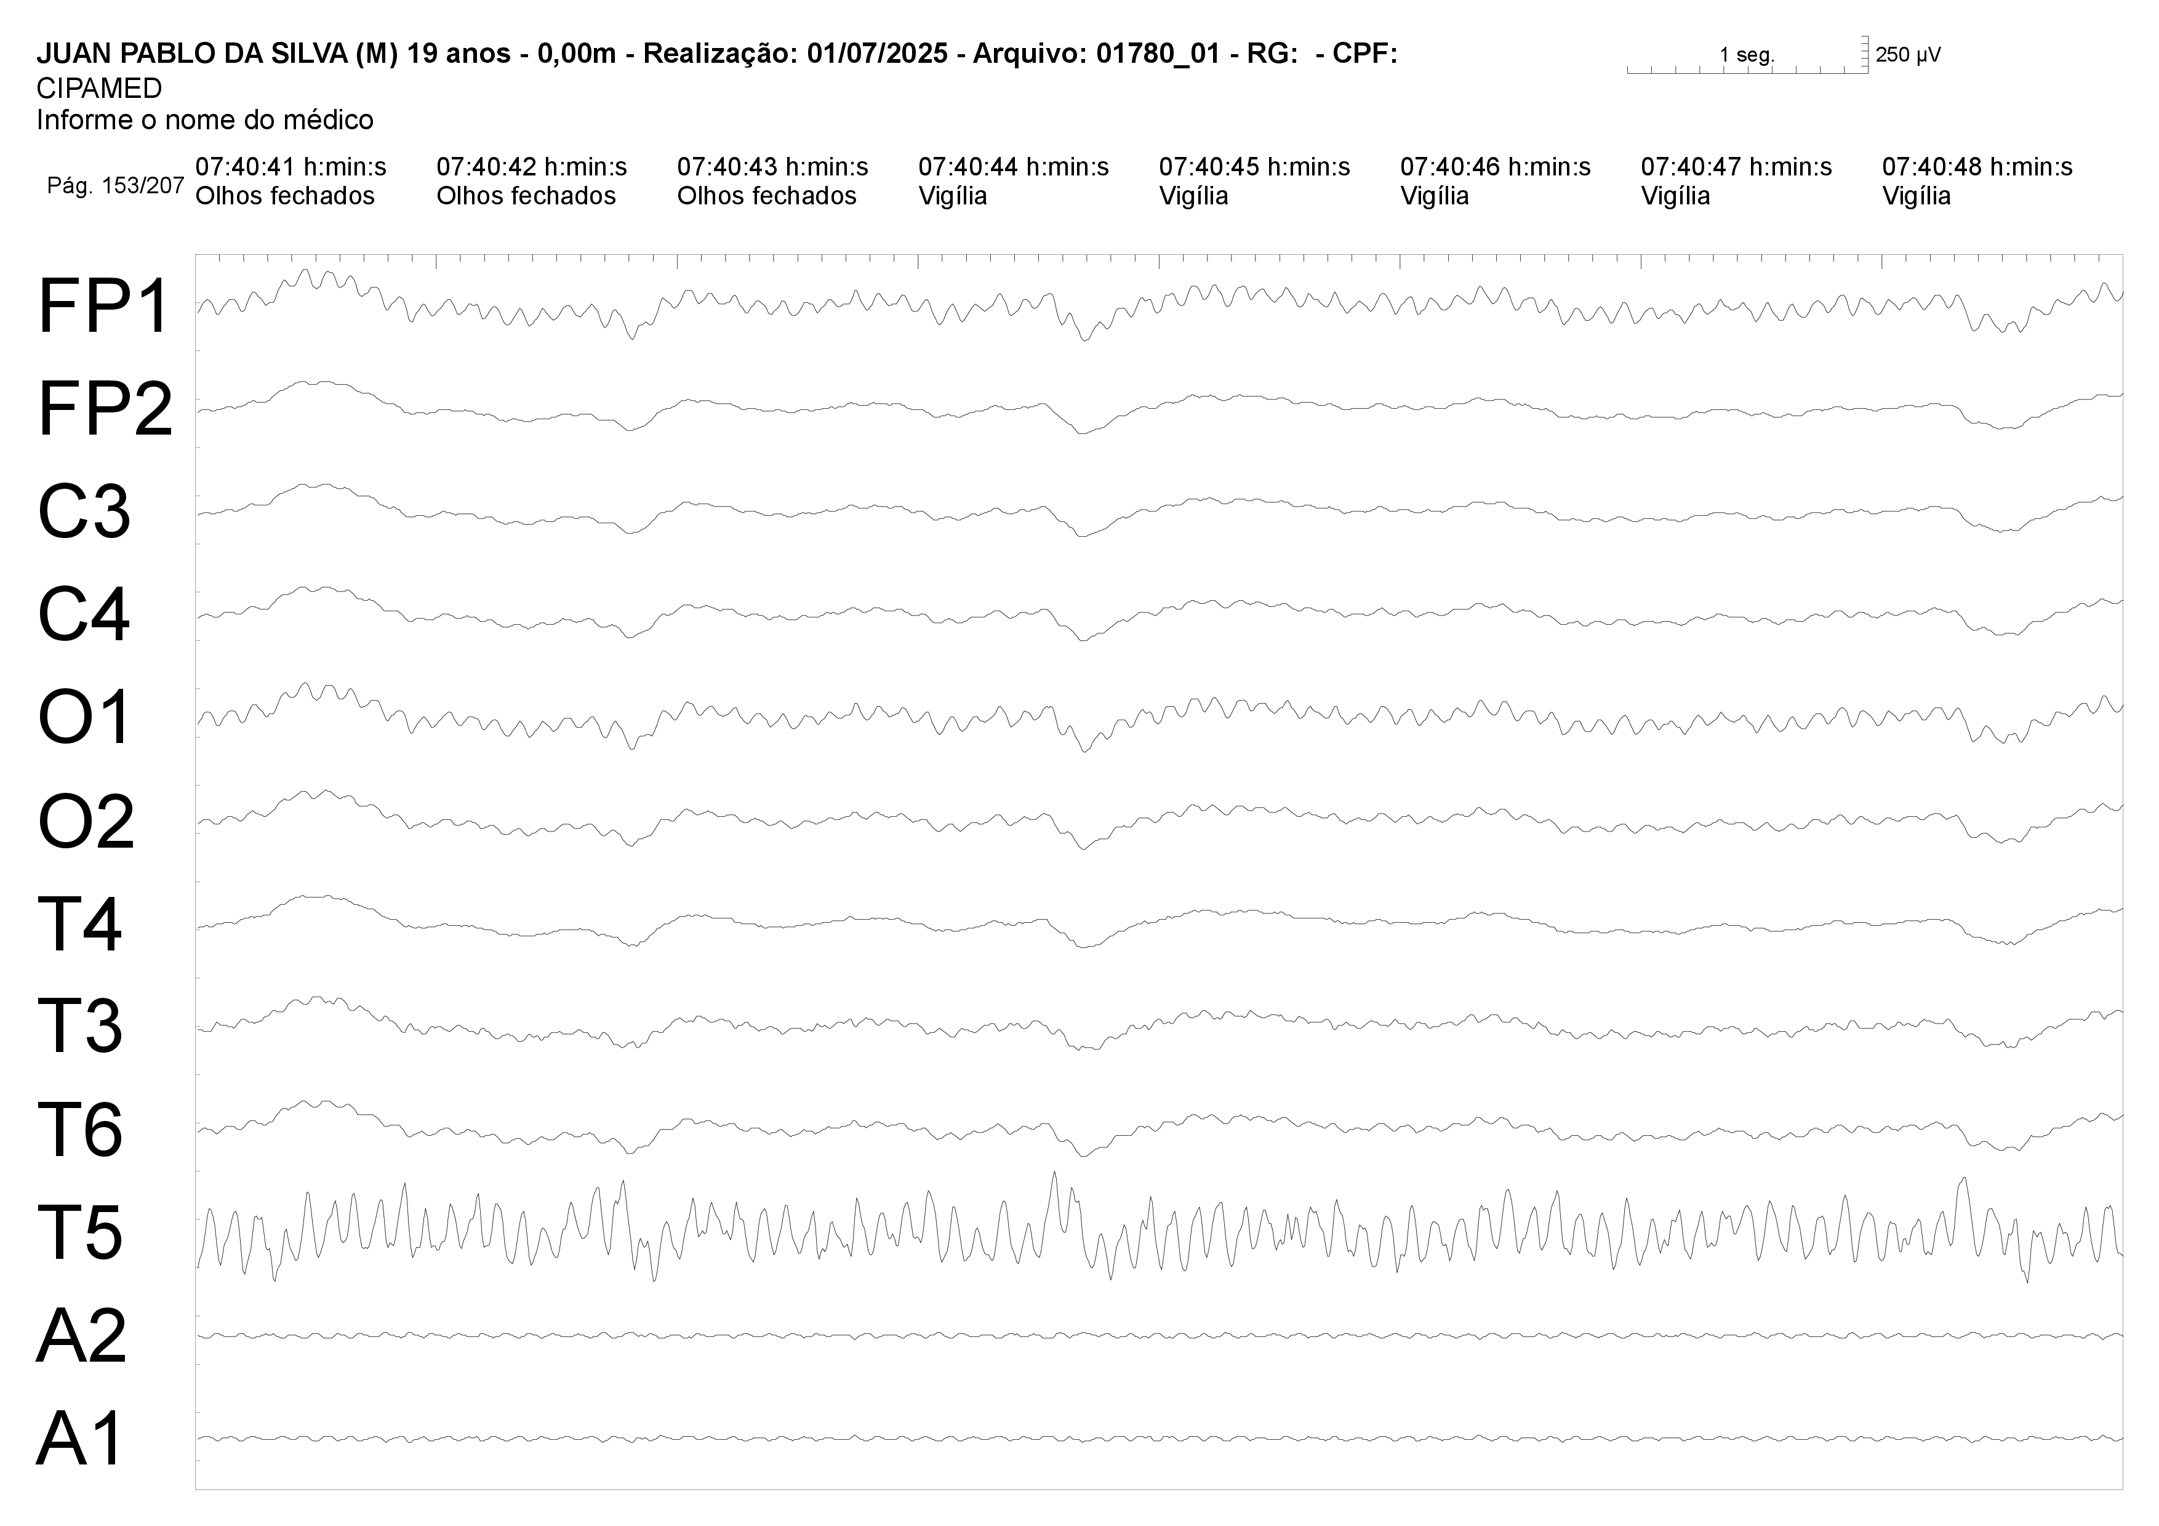Click the page indicator Pág. 153/207
The height and width of the screenshot is (1526, 2159).
116,185
